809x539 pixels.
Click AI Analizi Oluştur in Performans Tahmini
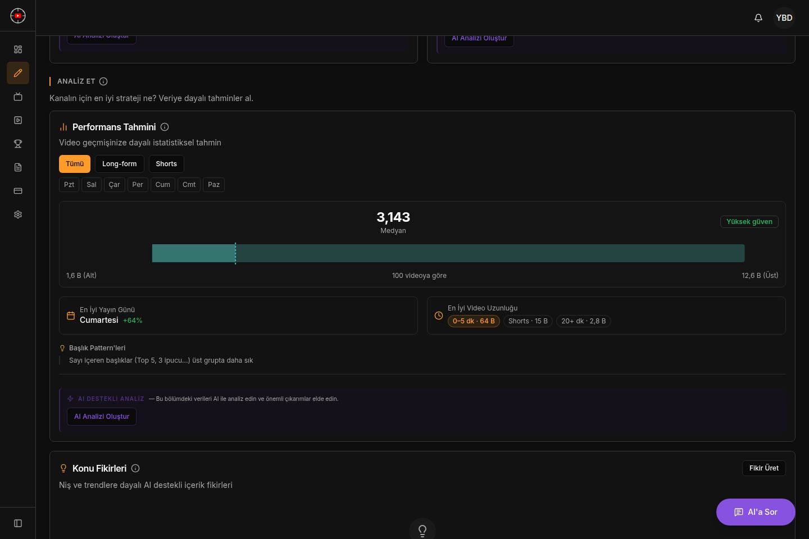pyautogui.click(x=102, y=417)
